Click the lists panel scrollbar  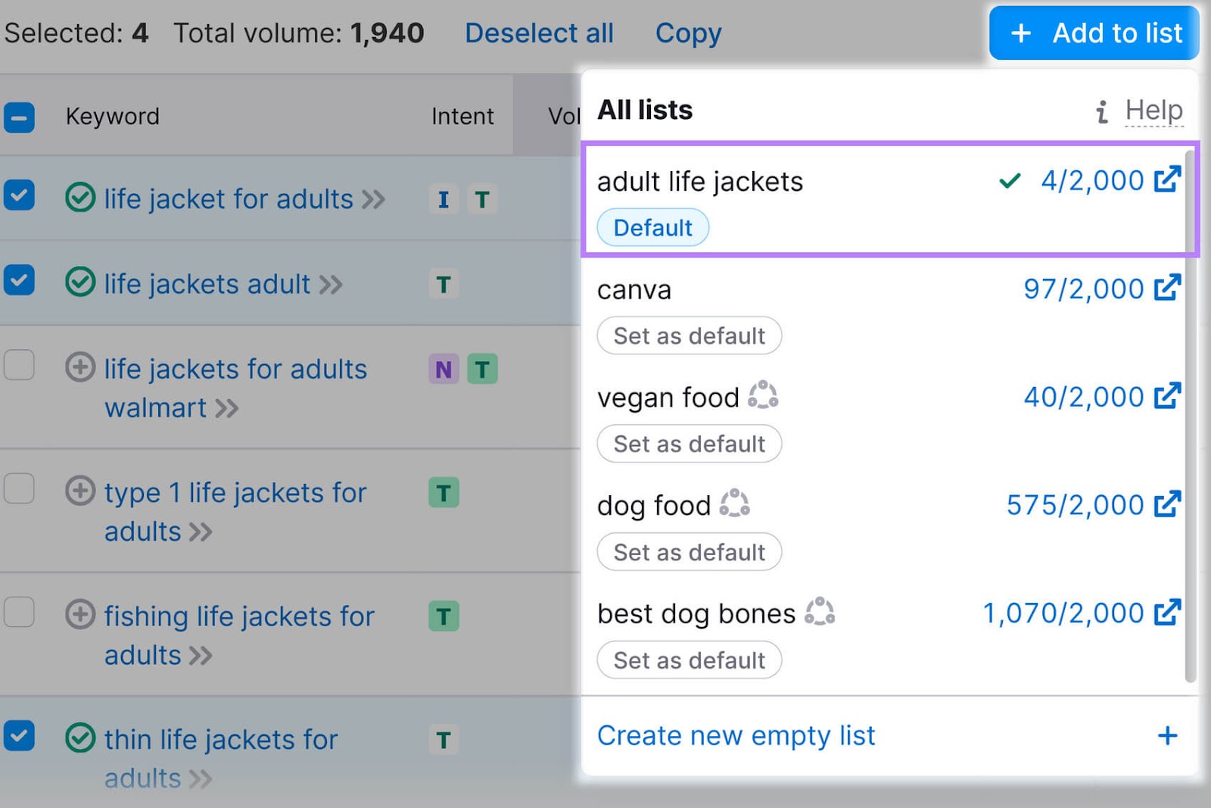coord(1191,416)
